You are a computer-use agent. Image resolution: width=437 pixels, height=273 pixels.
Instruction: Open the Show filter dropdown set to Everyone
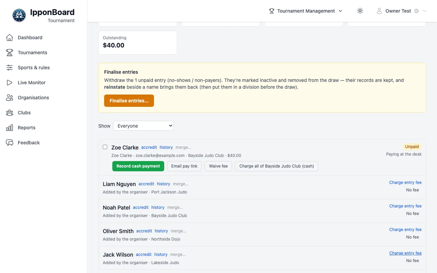click(x=143, y=126)
